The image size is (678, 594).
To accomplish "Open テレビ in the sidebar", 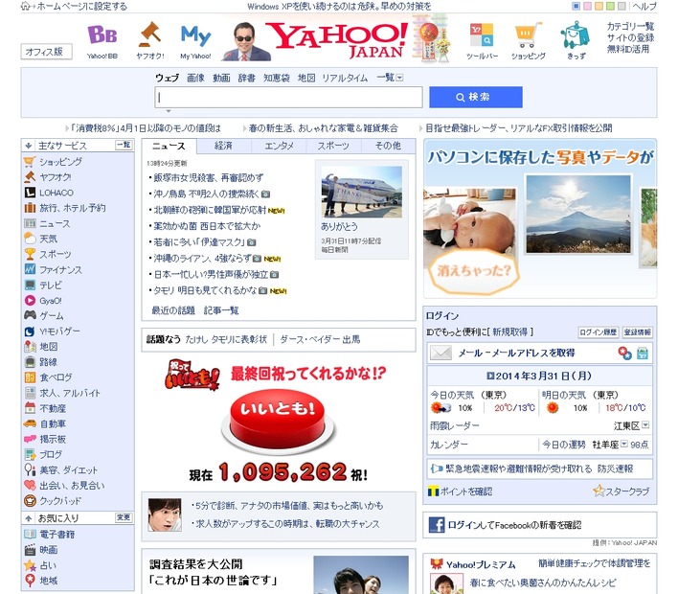I will tap(51, 286).
